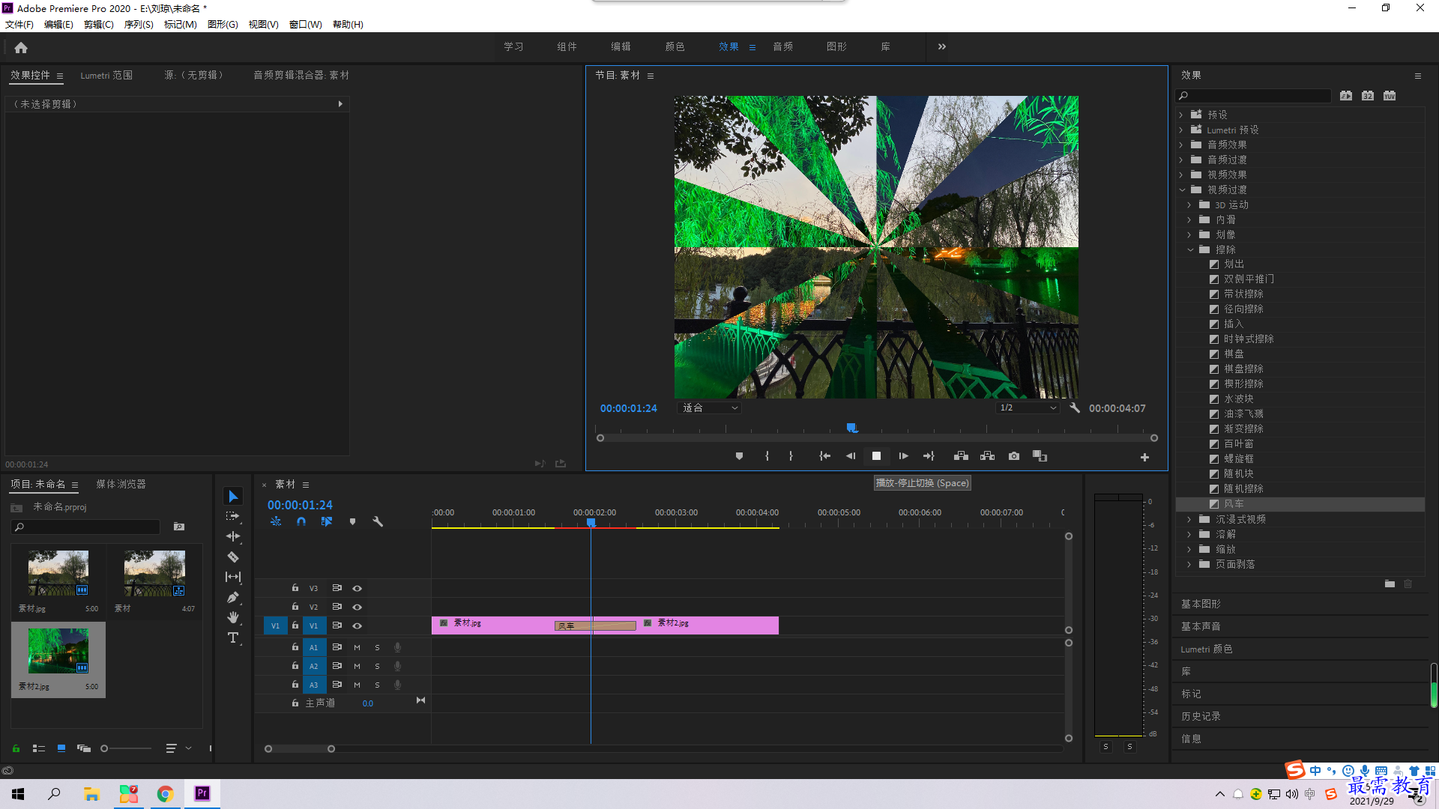Open Program monitor settings wrench
This screenshot has height=809, width=1439.
1075,408
